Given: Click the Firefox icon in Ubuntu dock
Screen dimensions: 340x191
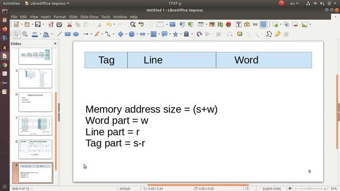Looking at the screenshot, I should pyautogui.click(x=5, y=29).
